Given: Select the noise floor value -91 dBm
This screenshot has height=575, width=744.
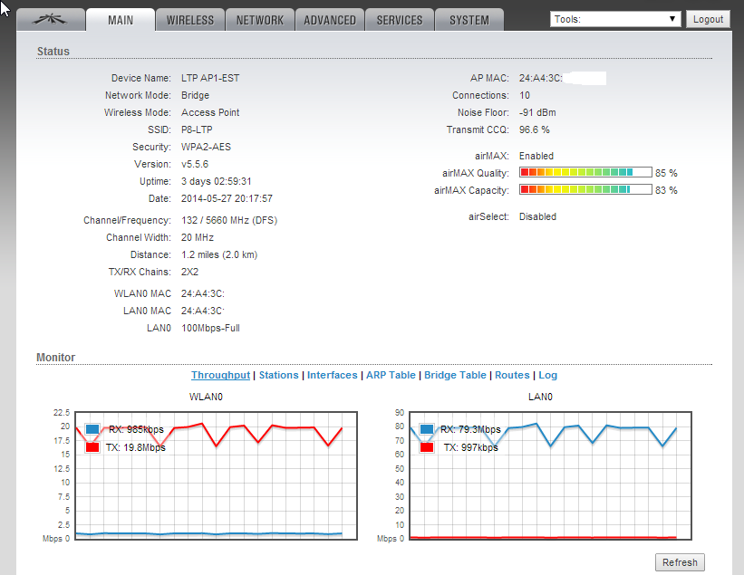Looking at the screenshot, I should [x=537, y=113].
